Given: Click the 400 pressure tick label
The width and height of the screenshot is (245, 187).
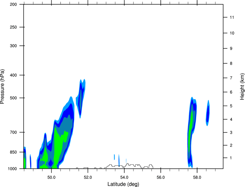Looking at the screenshot, I should (13, 75).
